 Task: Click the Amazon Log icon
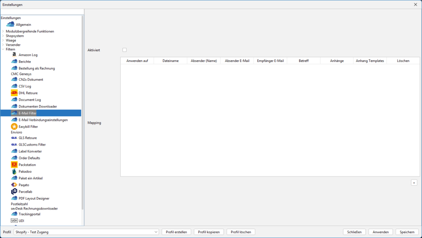point(14,55)
